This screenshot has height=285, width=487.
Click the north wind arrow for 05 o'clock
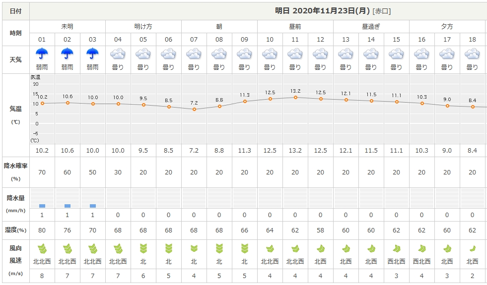click(143, 249)
